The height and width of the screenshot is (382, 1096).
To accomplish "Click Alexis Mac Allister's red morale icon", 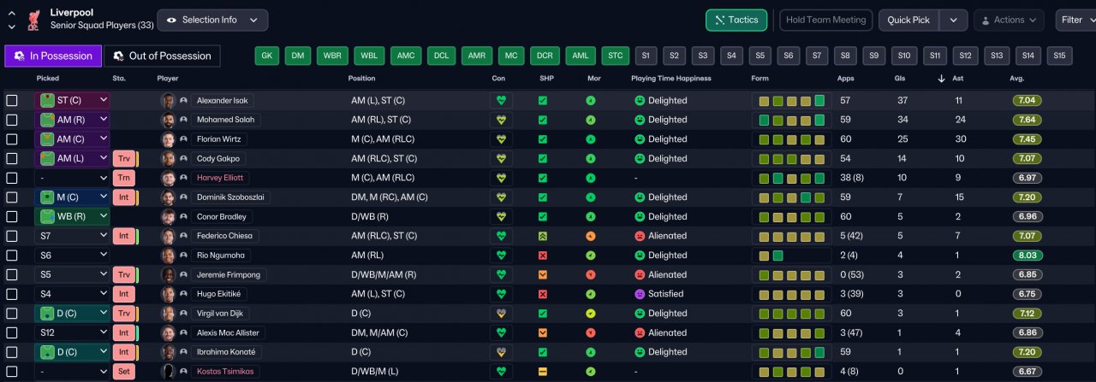I will [x=591, y=332].
